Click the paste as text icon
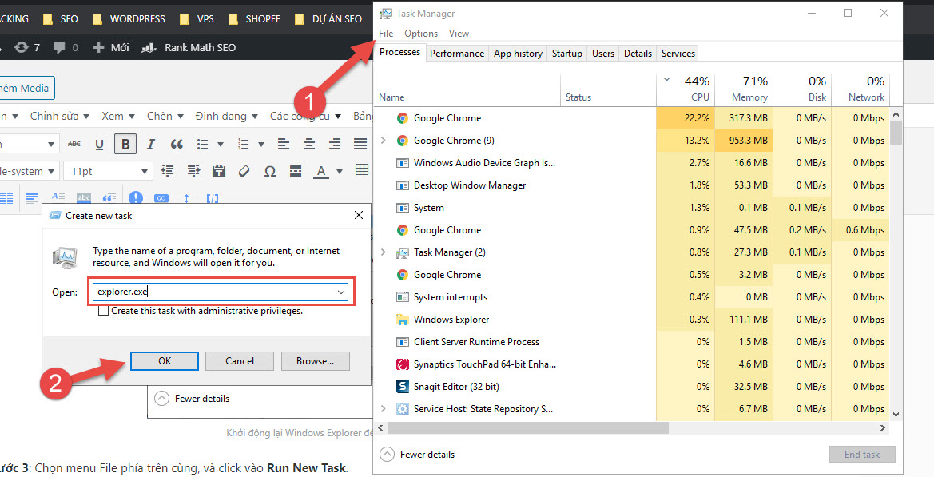Image resolution: width=934 pixels, height=477 pixels. (219, 172)
